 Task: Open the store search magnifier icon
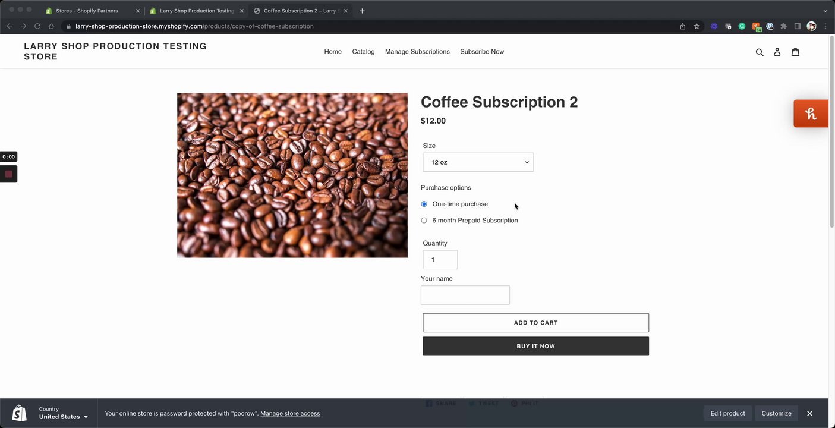[760, 52]
